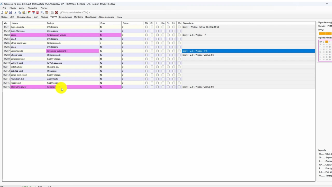This screenshot has height=187, width=332.
Task: Click the Cut scissors icon
Action: coord(15,12)
